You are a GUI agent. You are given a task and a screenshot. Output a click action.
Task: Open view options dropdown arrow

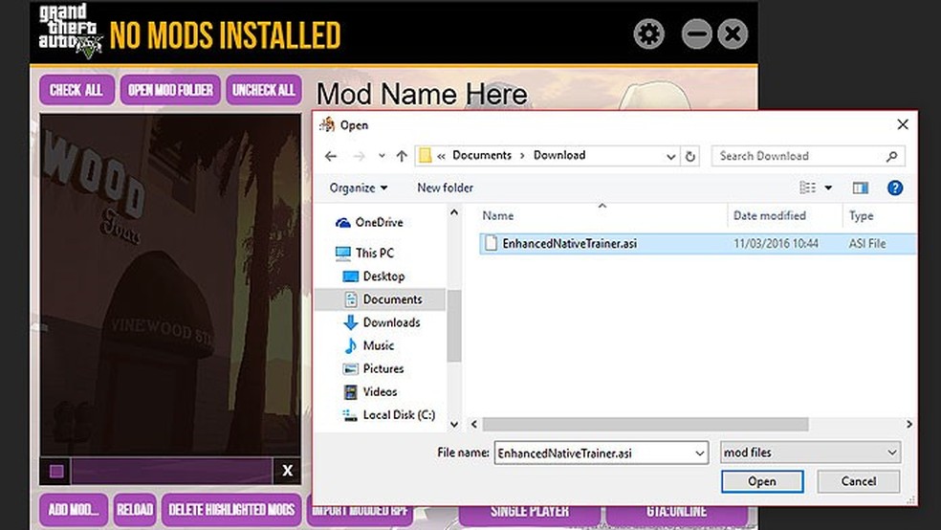pyautogui.click(x=828, y=188)
